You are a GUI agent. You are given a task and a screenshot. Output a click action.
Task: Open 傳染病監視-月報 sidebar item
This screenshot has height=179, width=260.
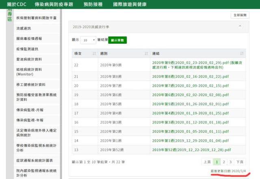point(30,110)
